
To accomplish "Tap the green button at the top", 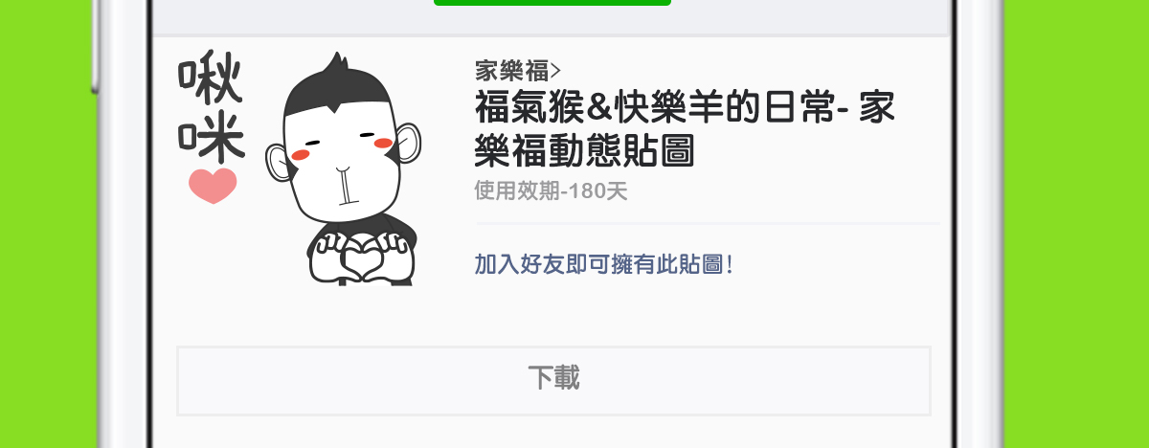I will point(552,3).
